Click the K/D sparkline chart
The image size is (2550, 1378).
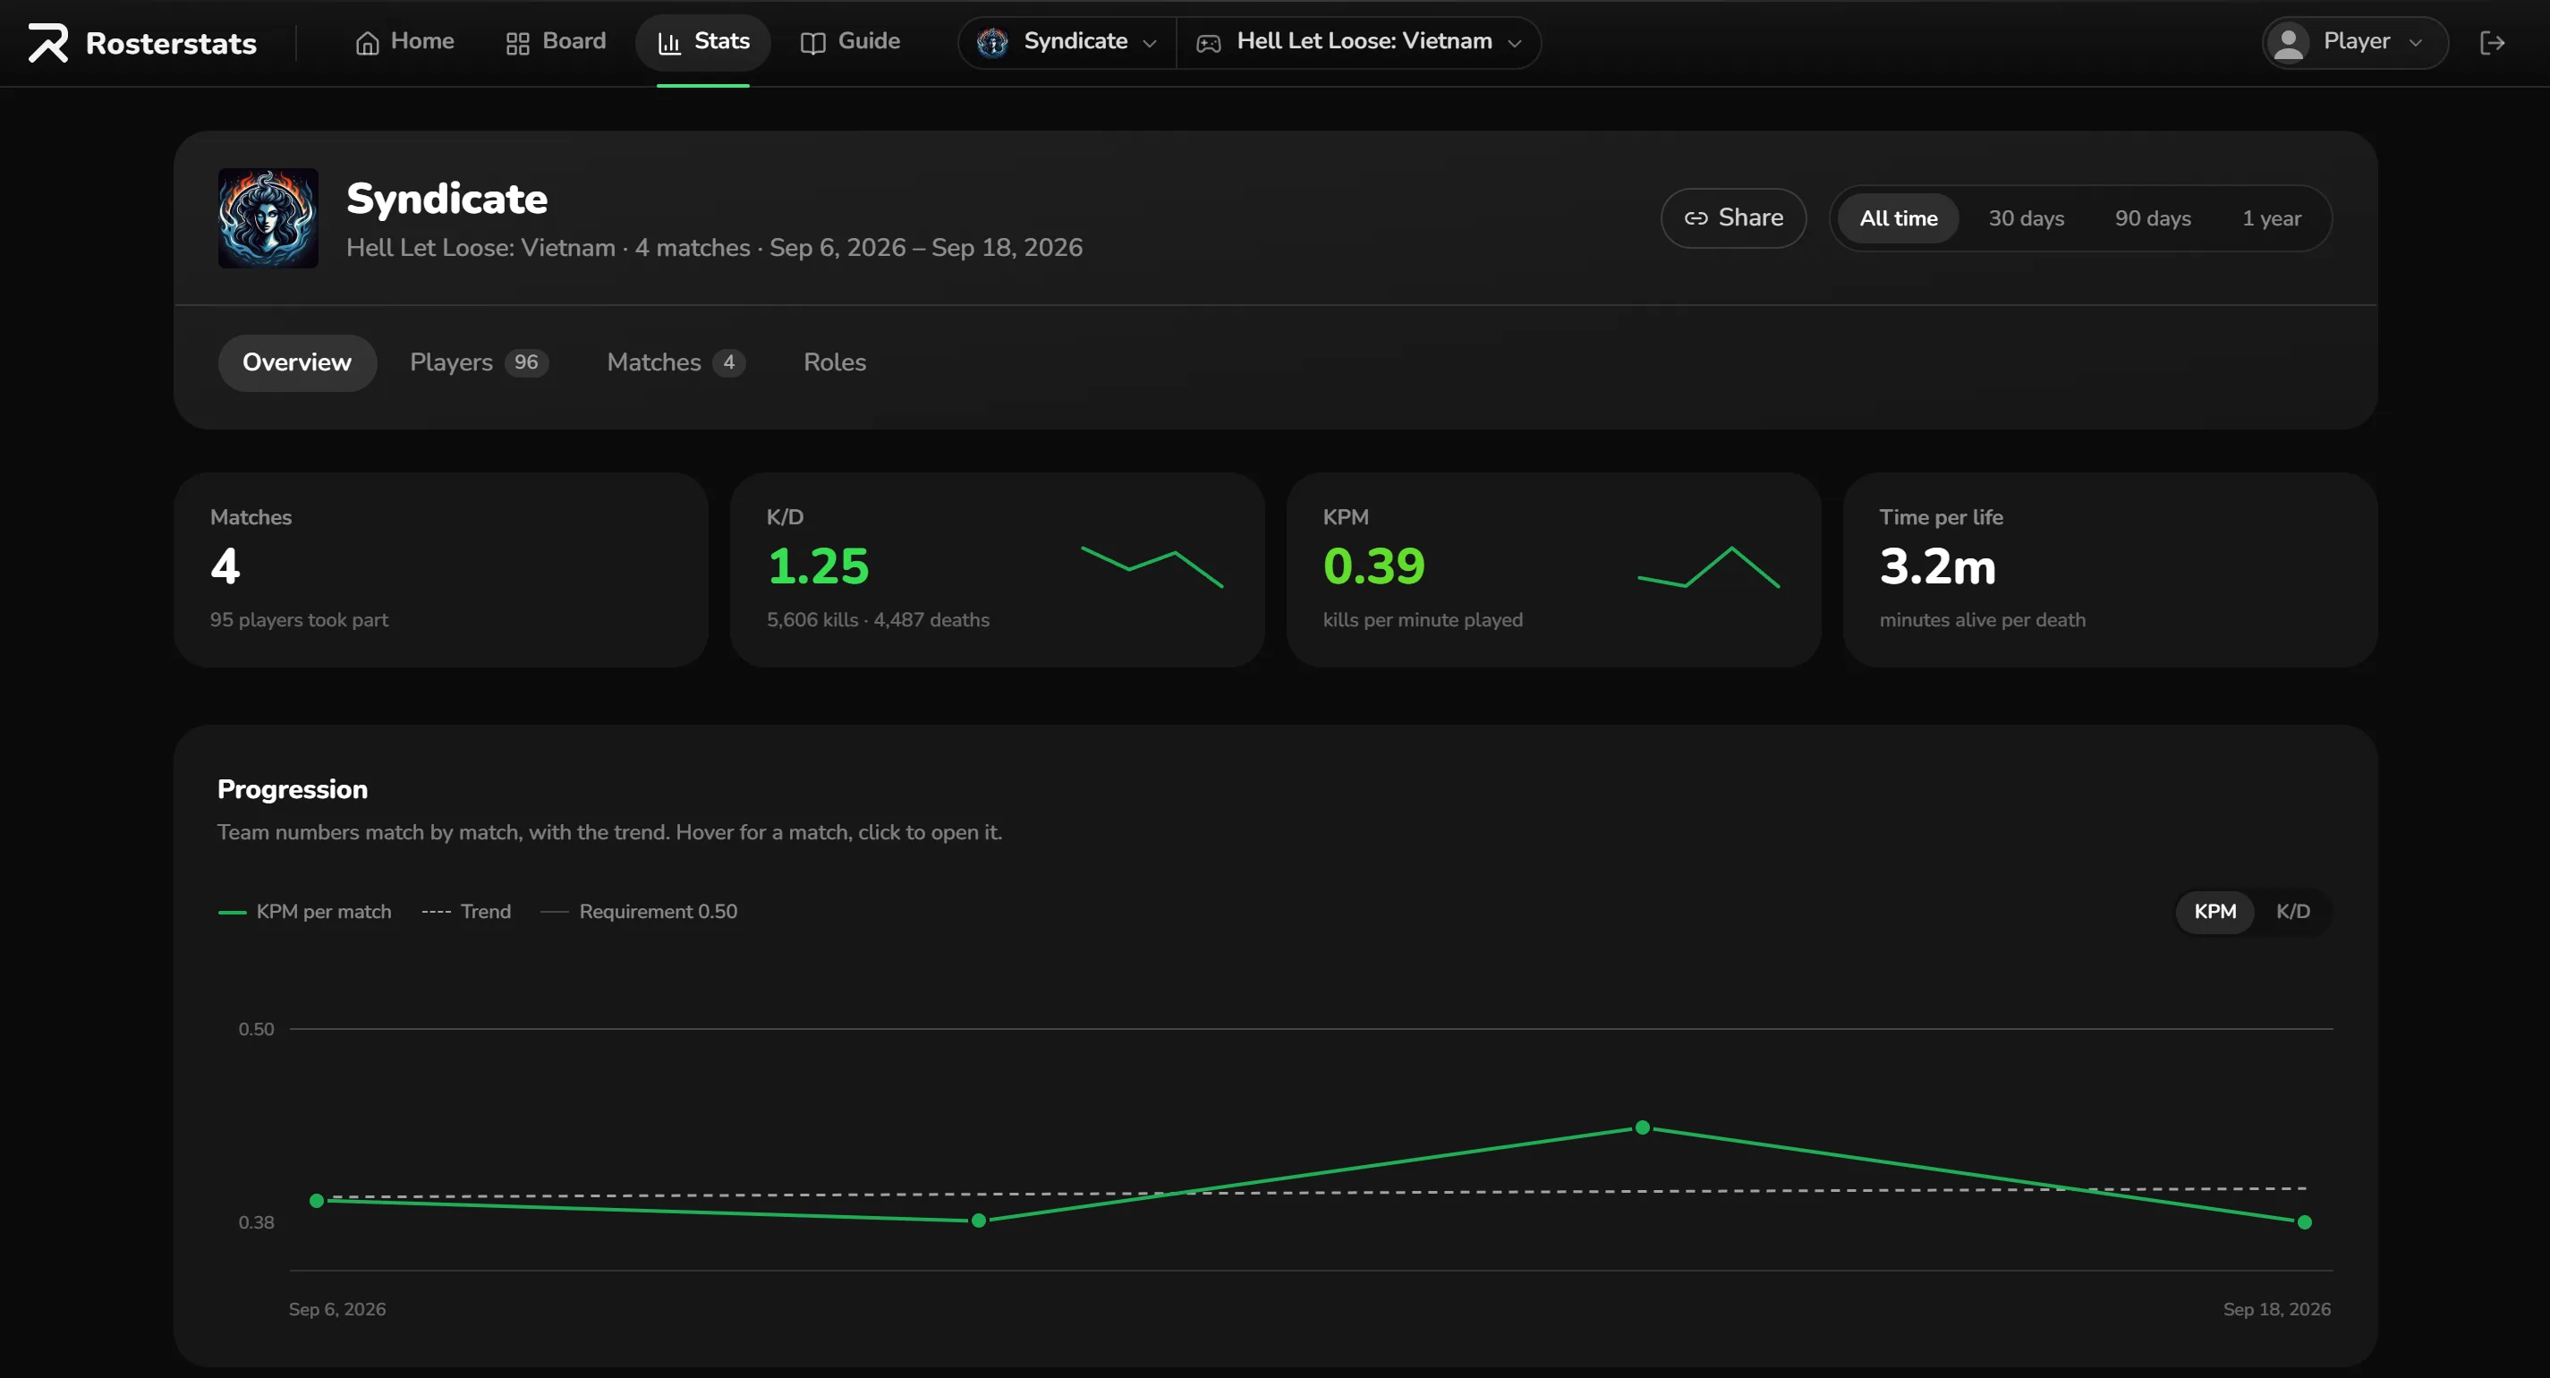pos(1152,566)
